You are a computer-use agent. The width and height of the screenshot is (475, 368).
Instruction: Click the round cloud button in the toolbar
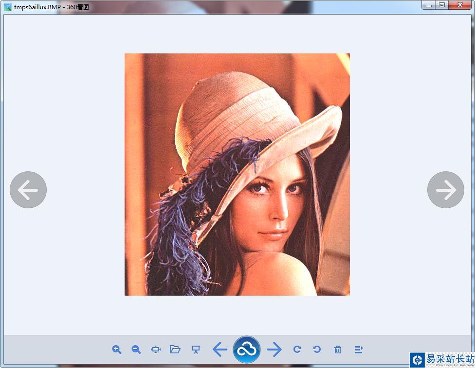247,350
